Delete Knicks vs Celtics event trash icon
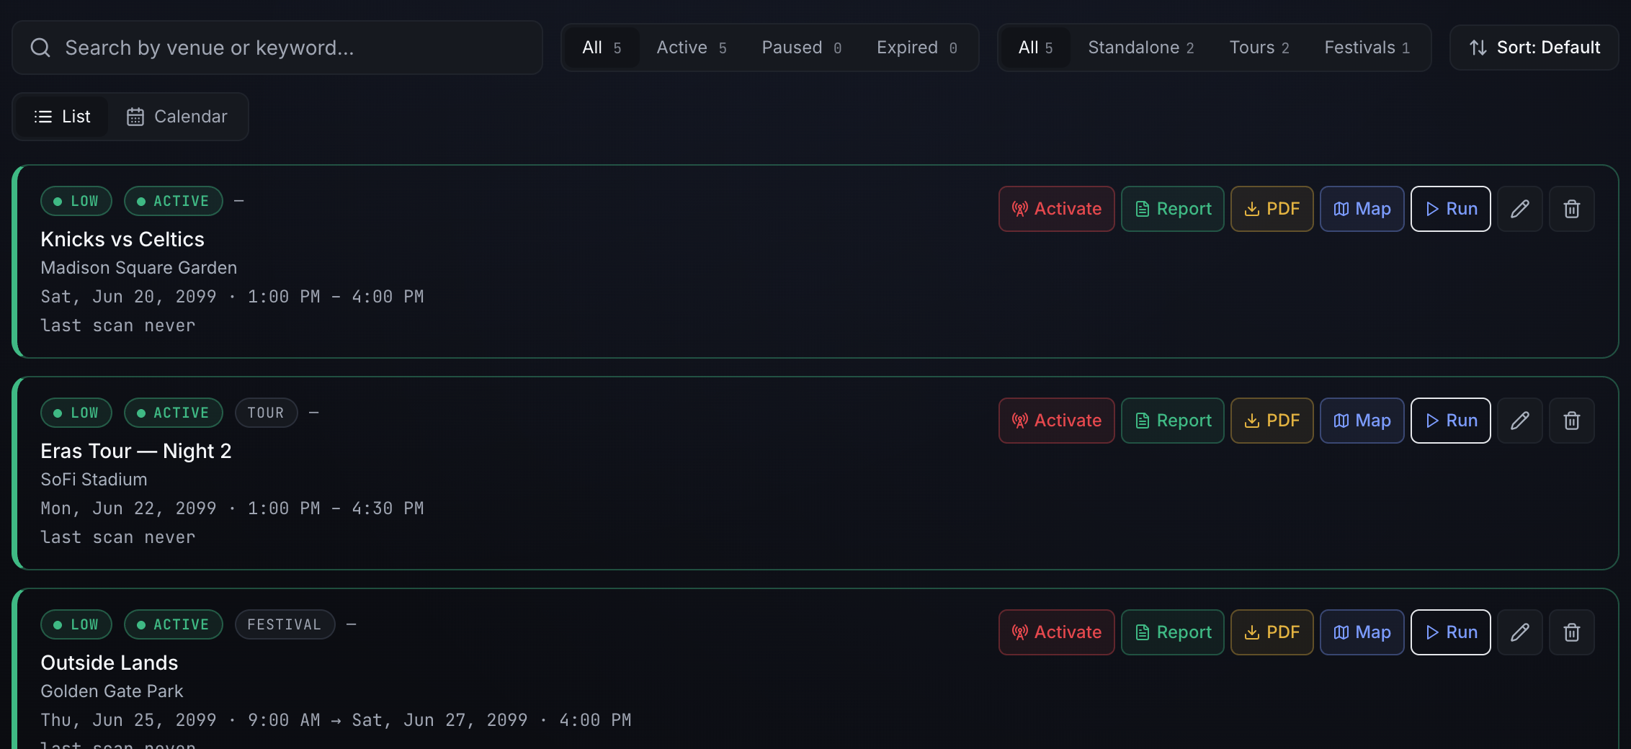Viewport: 1631px width, 749px height. coord(1571,209)
